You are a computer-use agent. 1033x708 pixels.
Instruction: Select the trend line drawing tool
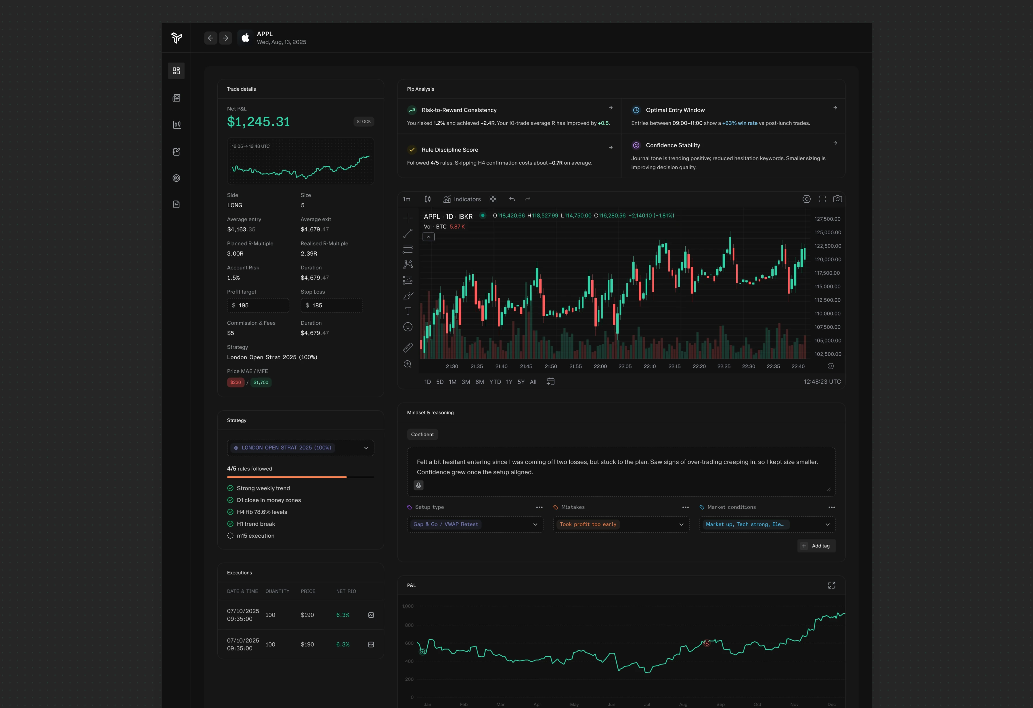coord(408,233)
